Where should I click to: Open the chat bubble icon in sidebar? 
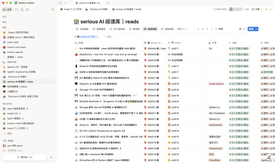pyautogui.click(x=17, y=10)
